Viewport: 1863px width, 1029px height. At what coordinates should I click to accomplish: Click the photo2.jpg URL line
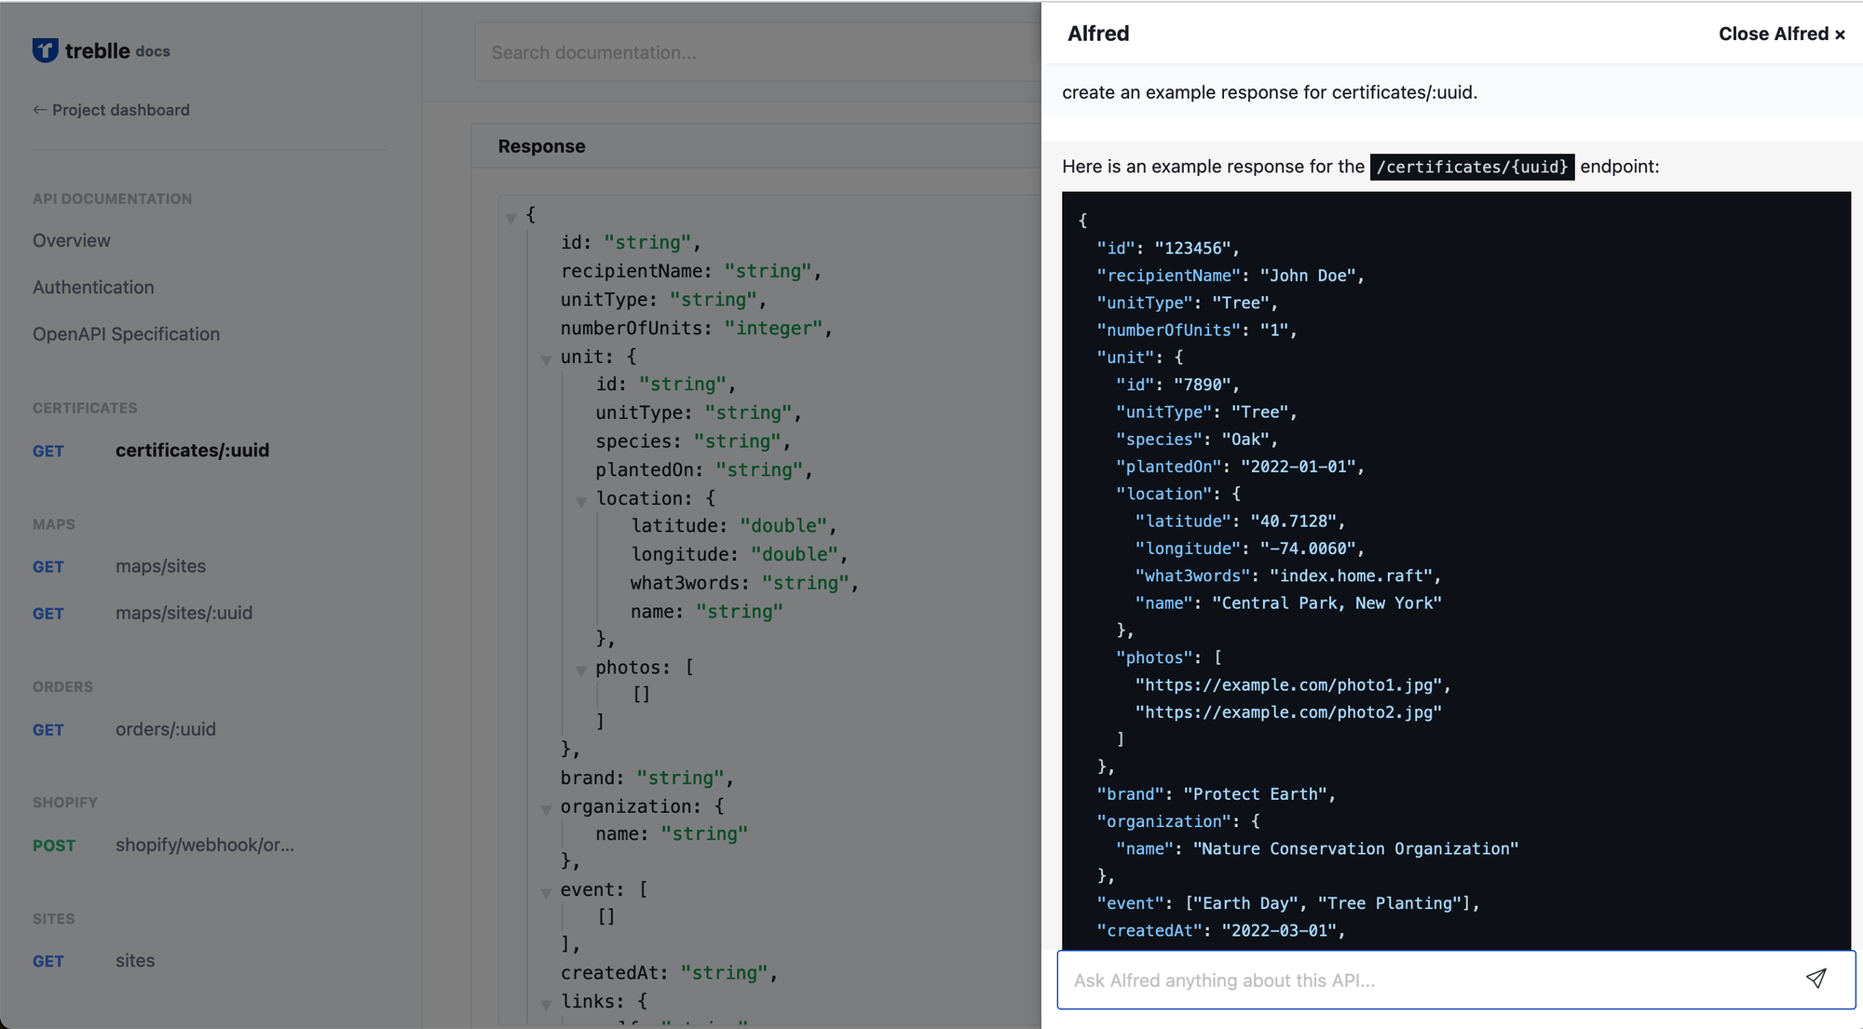point(1288,712)
